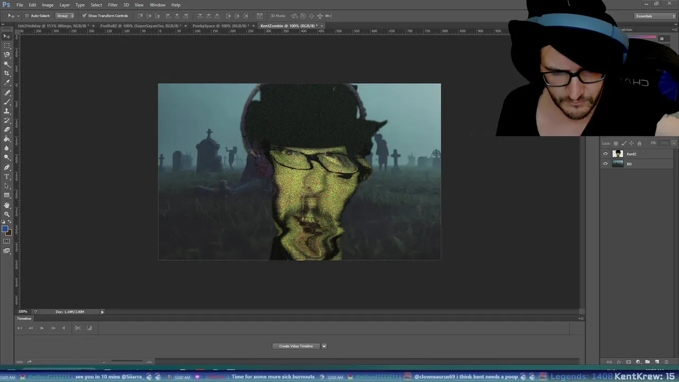
Task: Select the Pen tool
Action: [7, 167]
